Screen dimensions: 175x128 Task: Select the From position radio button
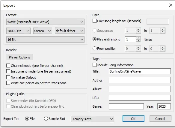pyautogui.click(x=94, y=49)
